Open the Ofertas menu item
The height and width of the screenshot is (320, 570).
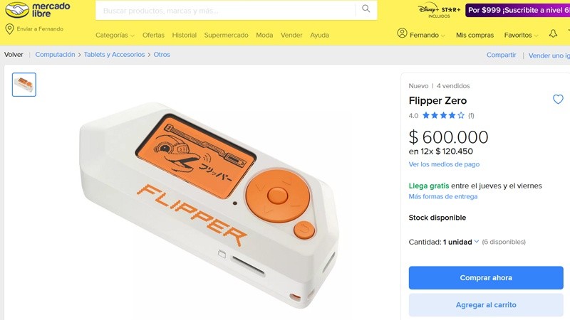(x=153, y=35)
